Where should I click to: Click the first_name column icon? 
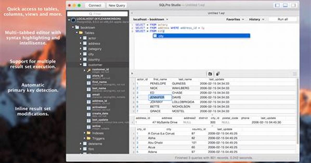(x=89, y=83)
